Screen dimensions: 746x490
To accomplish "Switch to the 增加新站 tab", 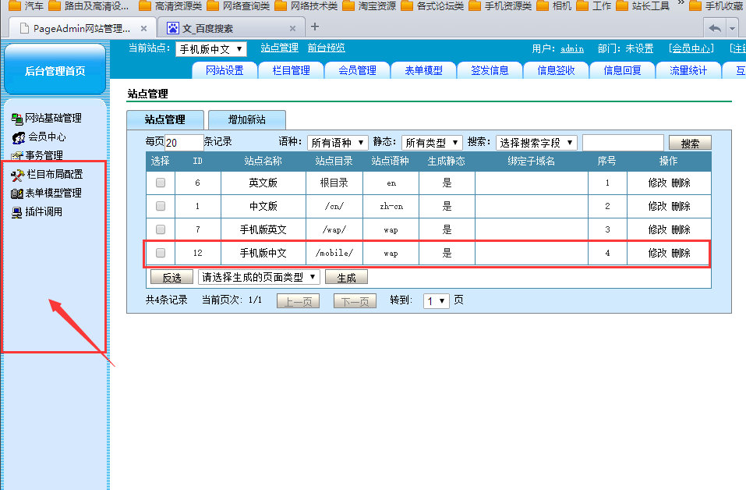I will tap(246, 119).
